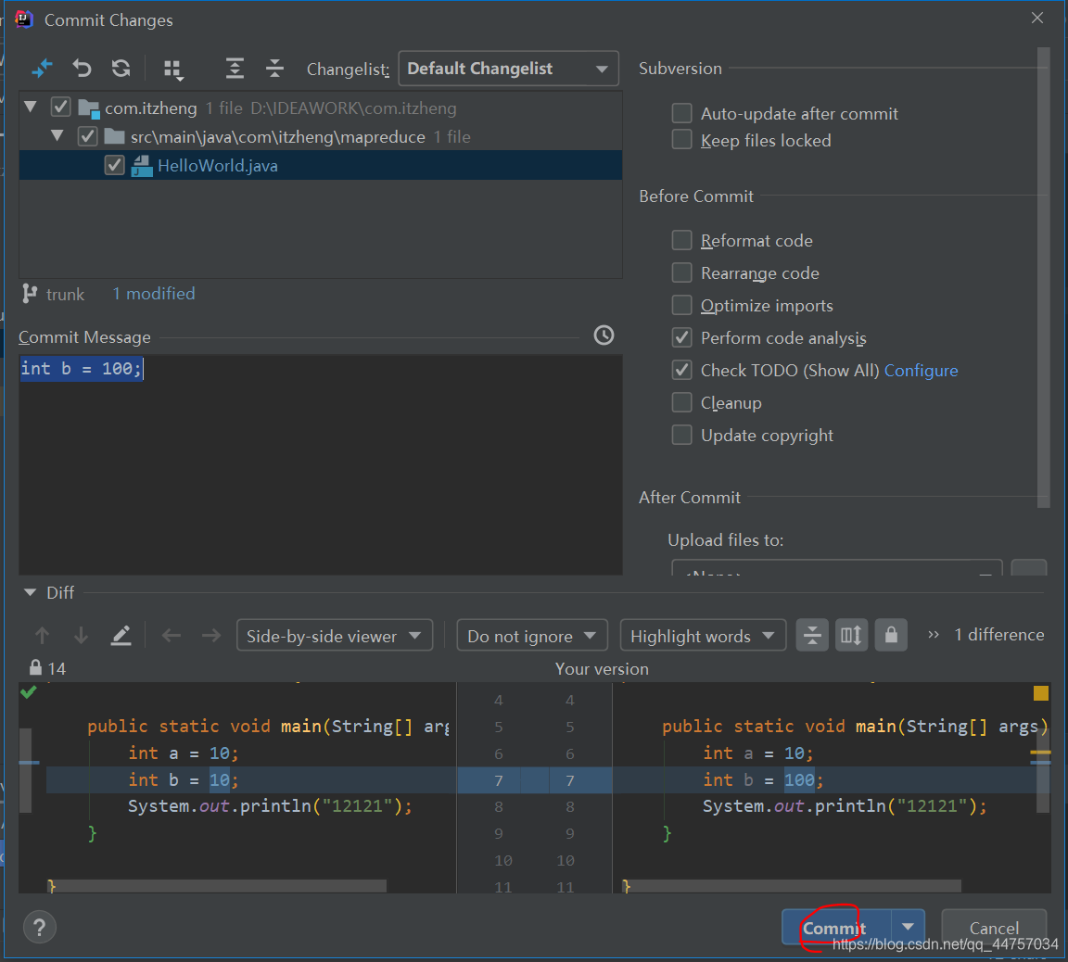The width and height of the screenshot is (1068, 962).
Task: Click the Cancel button
Action: tap(993, 928)
